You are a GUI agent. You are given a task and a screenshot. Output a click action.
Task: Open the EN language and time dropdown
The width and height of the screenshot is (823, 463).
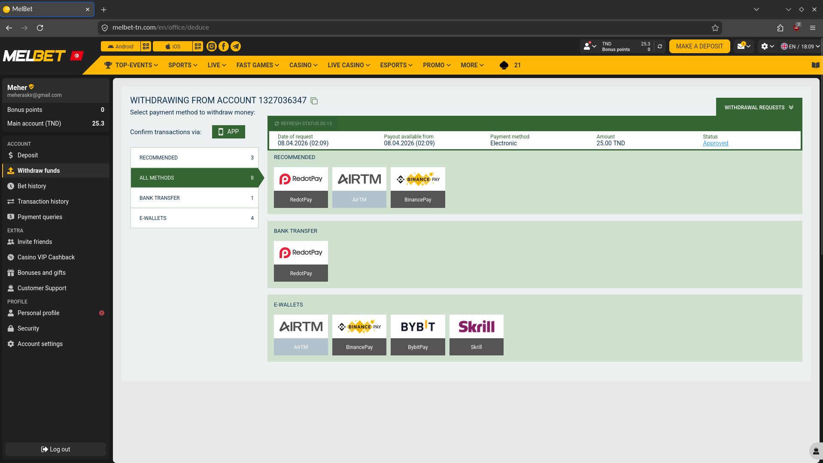click(800, 46)
